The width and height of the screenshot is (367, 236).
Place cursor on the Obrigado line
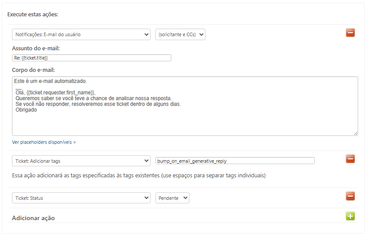coord(26,110)
